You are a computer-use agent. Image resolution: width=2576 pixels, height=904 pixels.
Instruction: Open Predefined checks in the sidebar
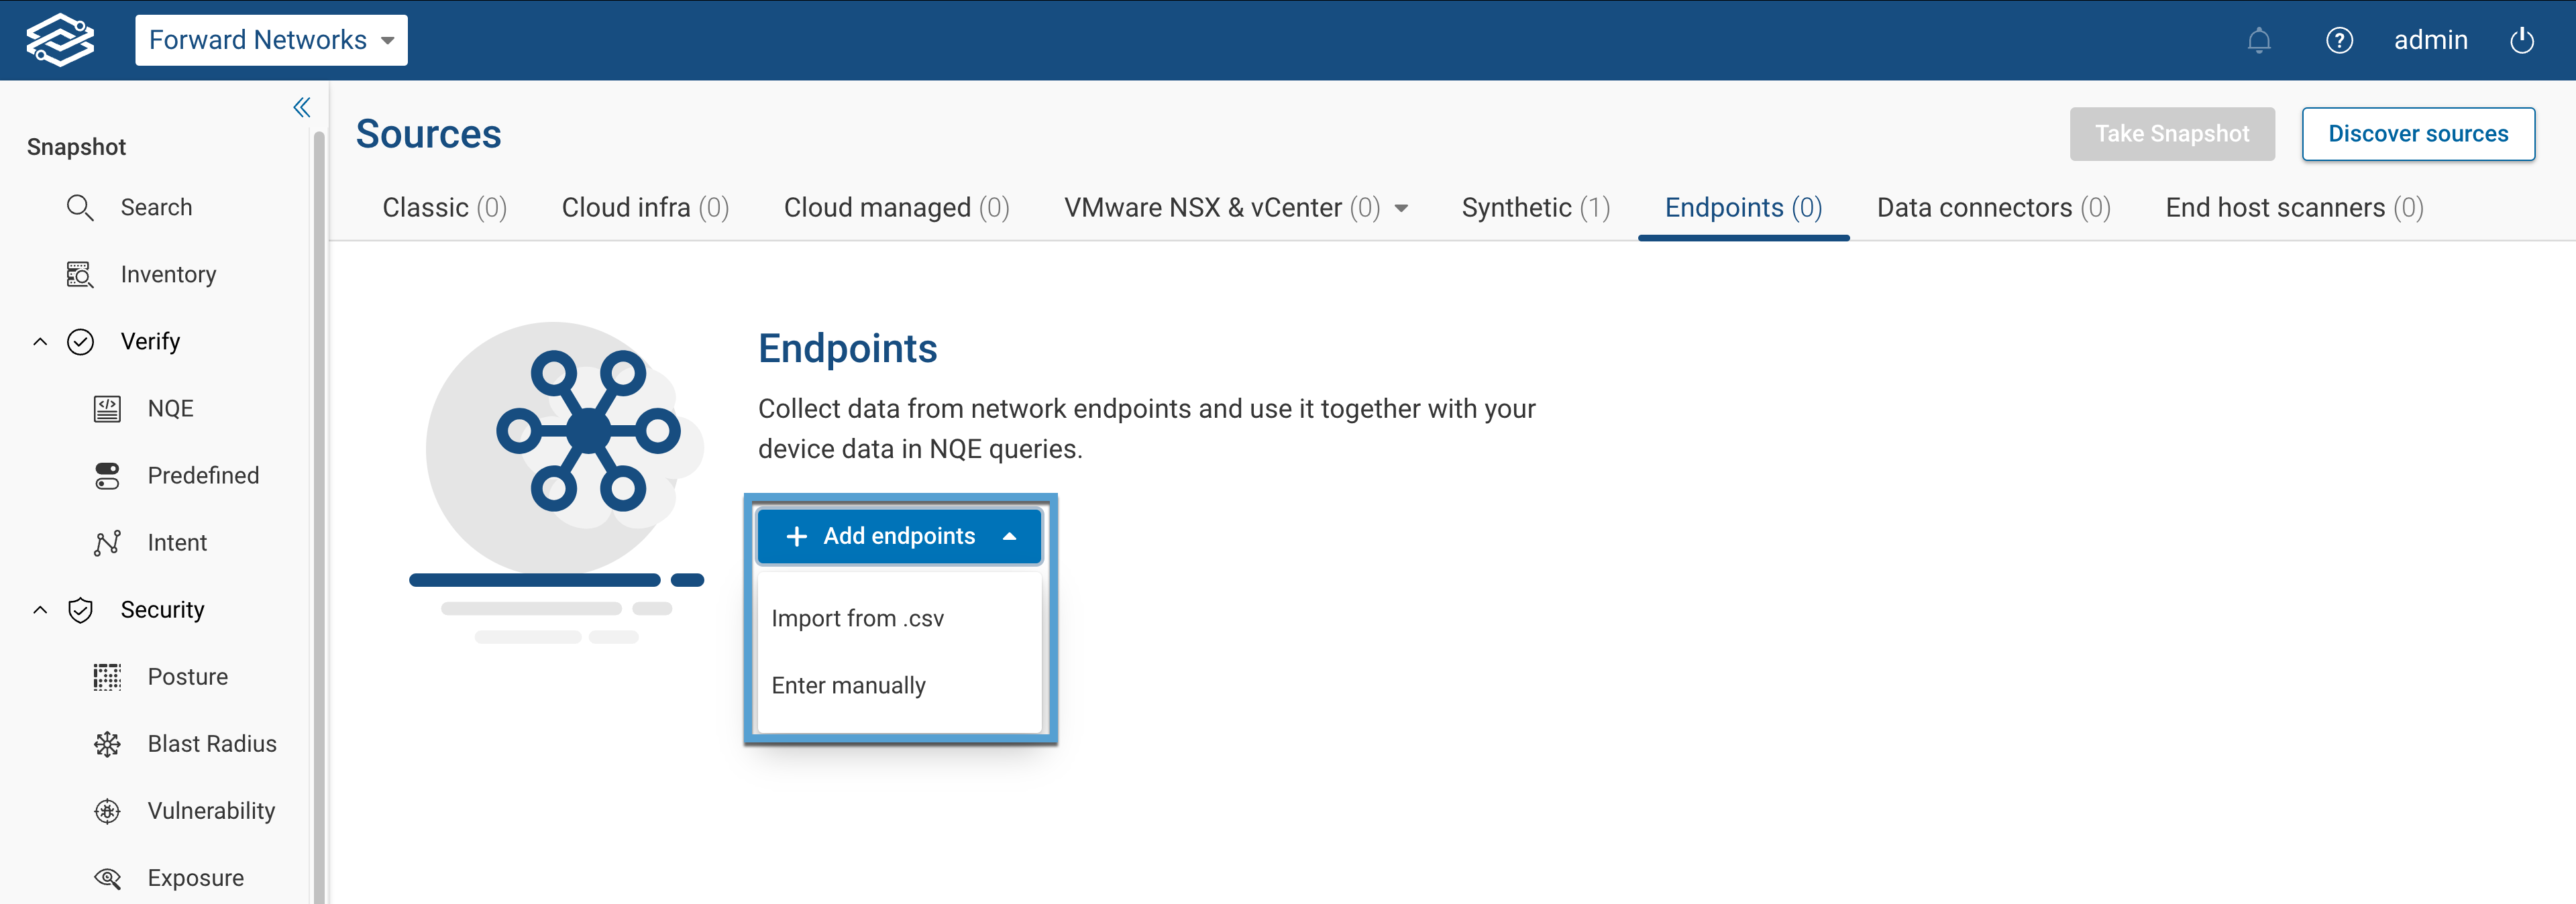tap(106, 475)
